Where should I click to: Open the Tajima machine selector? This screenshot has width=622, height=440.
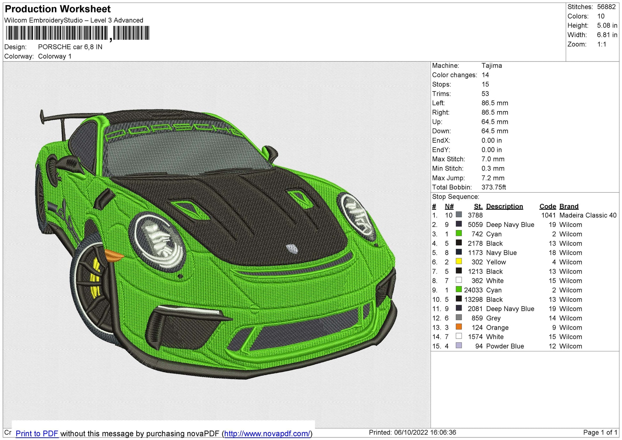[x=491, y=66]
